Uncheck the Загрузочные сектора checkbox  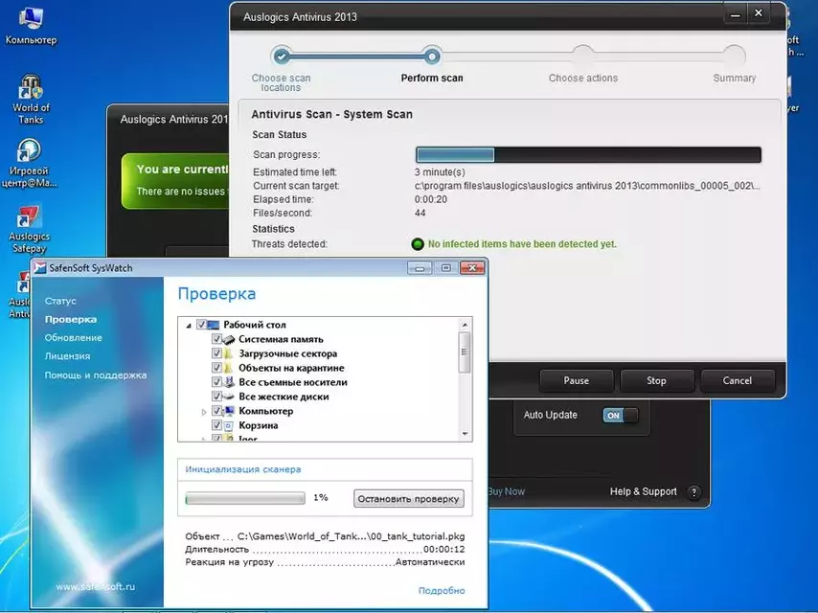[x=216, y=353]
